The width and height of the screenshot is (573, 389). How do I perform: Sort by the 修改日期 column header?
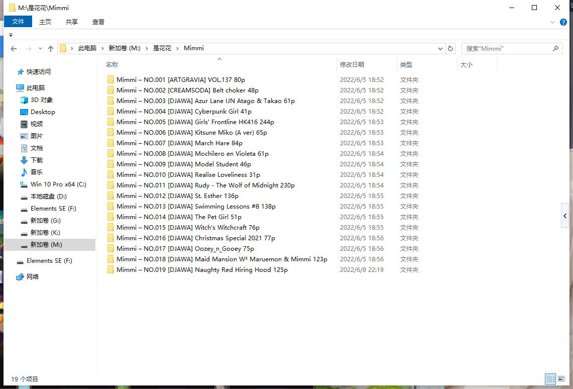[352, 64]
